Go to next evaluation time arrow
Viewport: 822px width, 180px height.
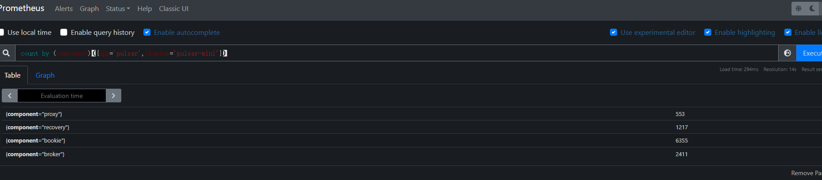[x=113, y=95]
